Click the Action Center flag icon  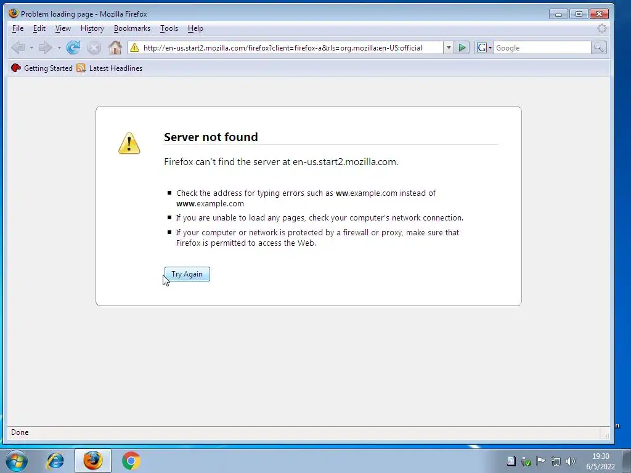541,461
